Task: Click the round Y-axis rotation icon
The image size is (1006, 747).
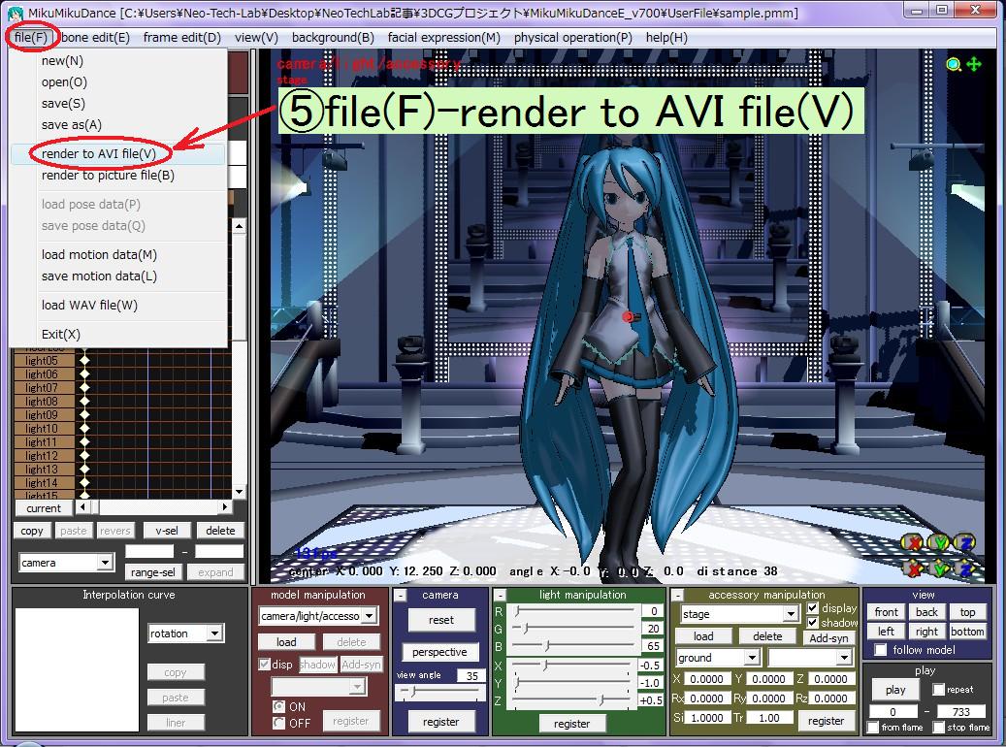Action: (939, 543)
